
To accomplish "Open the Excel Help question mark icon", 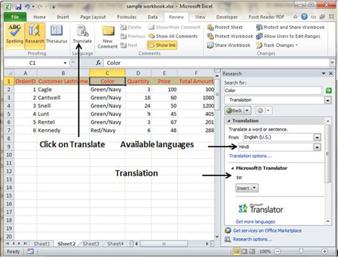I will coord(304,16).
